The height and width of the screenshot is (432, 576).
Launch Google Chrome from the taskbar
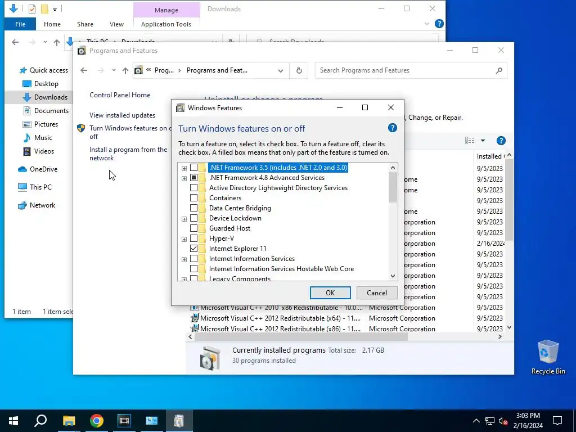click(x=96, y=421)
